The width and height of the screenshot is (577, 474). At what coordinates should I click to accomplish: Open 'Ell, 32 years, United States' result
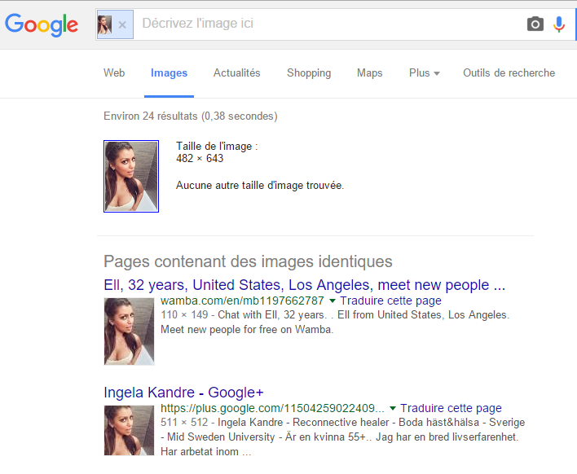click(304, 285)
